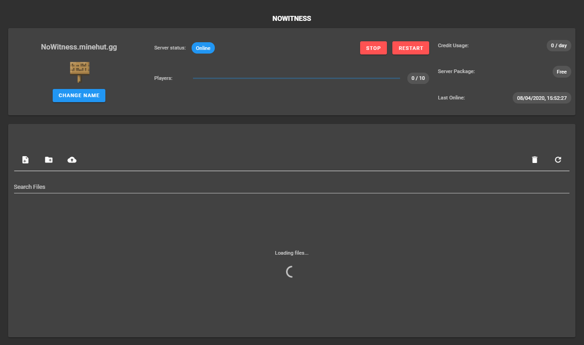
Task: Click the Players label
Action: (163, 78)
